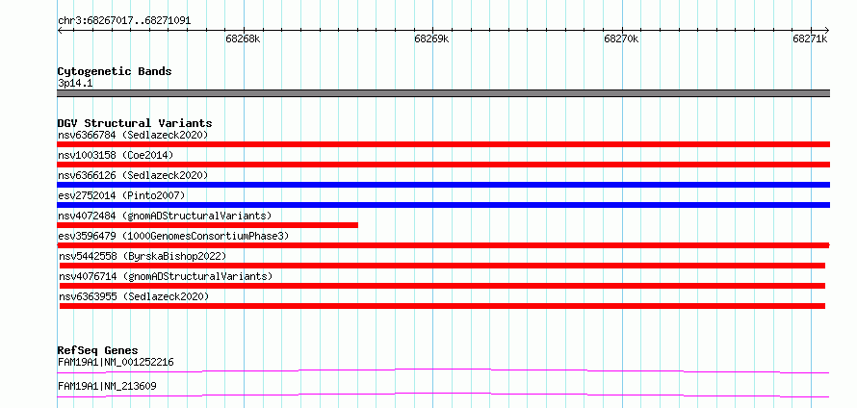The width and height of the screenshot is (857, 408).
Task: Select the blue bar for nsv6366126
Action: [x=443, y=185]
